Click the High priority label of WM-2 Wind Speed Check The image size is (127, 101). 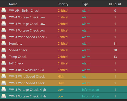tap(61, 77)
